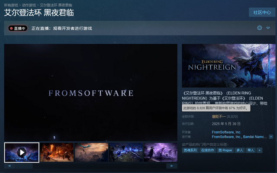Image resolution: width=277 pixels, height=173 pixels.
Task: Add a tag with the plus button
Action: tap(260, 150)
